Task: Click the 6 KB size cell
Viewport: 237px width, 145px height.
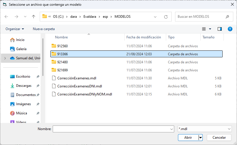Action: pos(218,94)
